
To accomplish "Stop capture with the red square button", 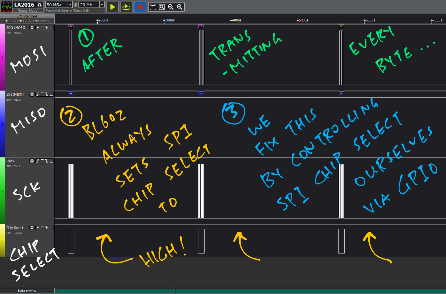I will click(x=140, y=7).
